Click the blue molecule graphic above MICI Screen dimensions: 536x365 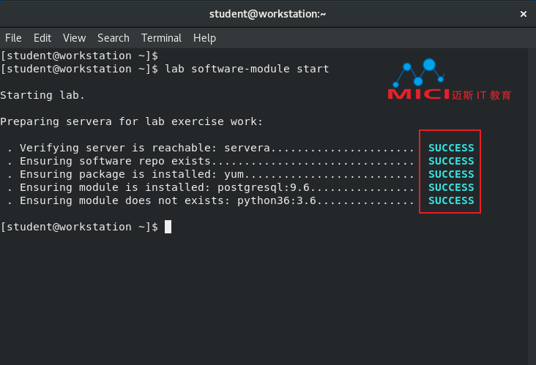418,72
